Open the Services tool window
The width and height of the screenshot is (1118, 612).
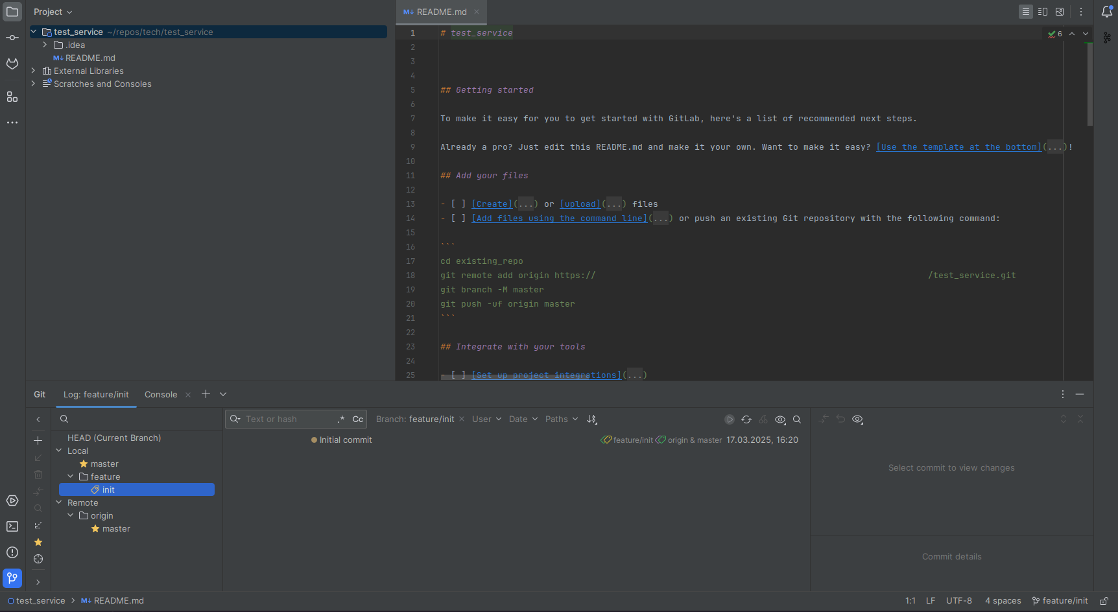(12, 500)
